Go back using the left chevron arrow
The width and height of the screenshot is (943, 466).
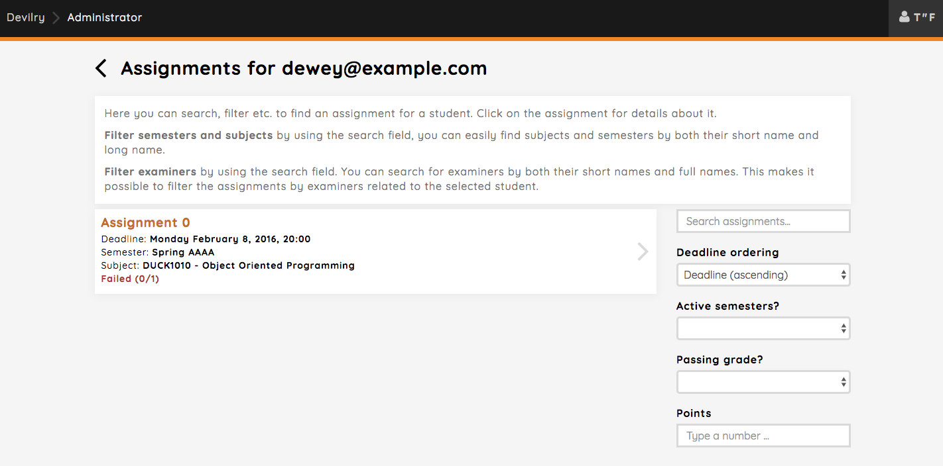(x=101, y=68)
